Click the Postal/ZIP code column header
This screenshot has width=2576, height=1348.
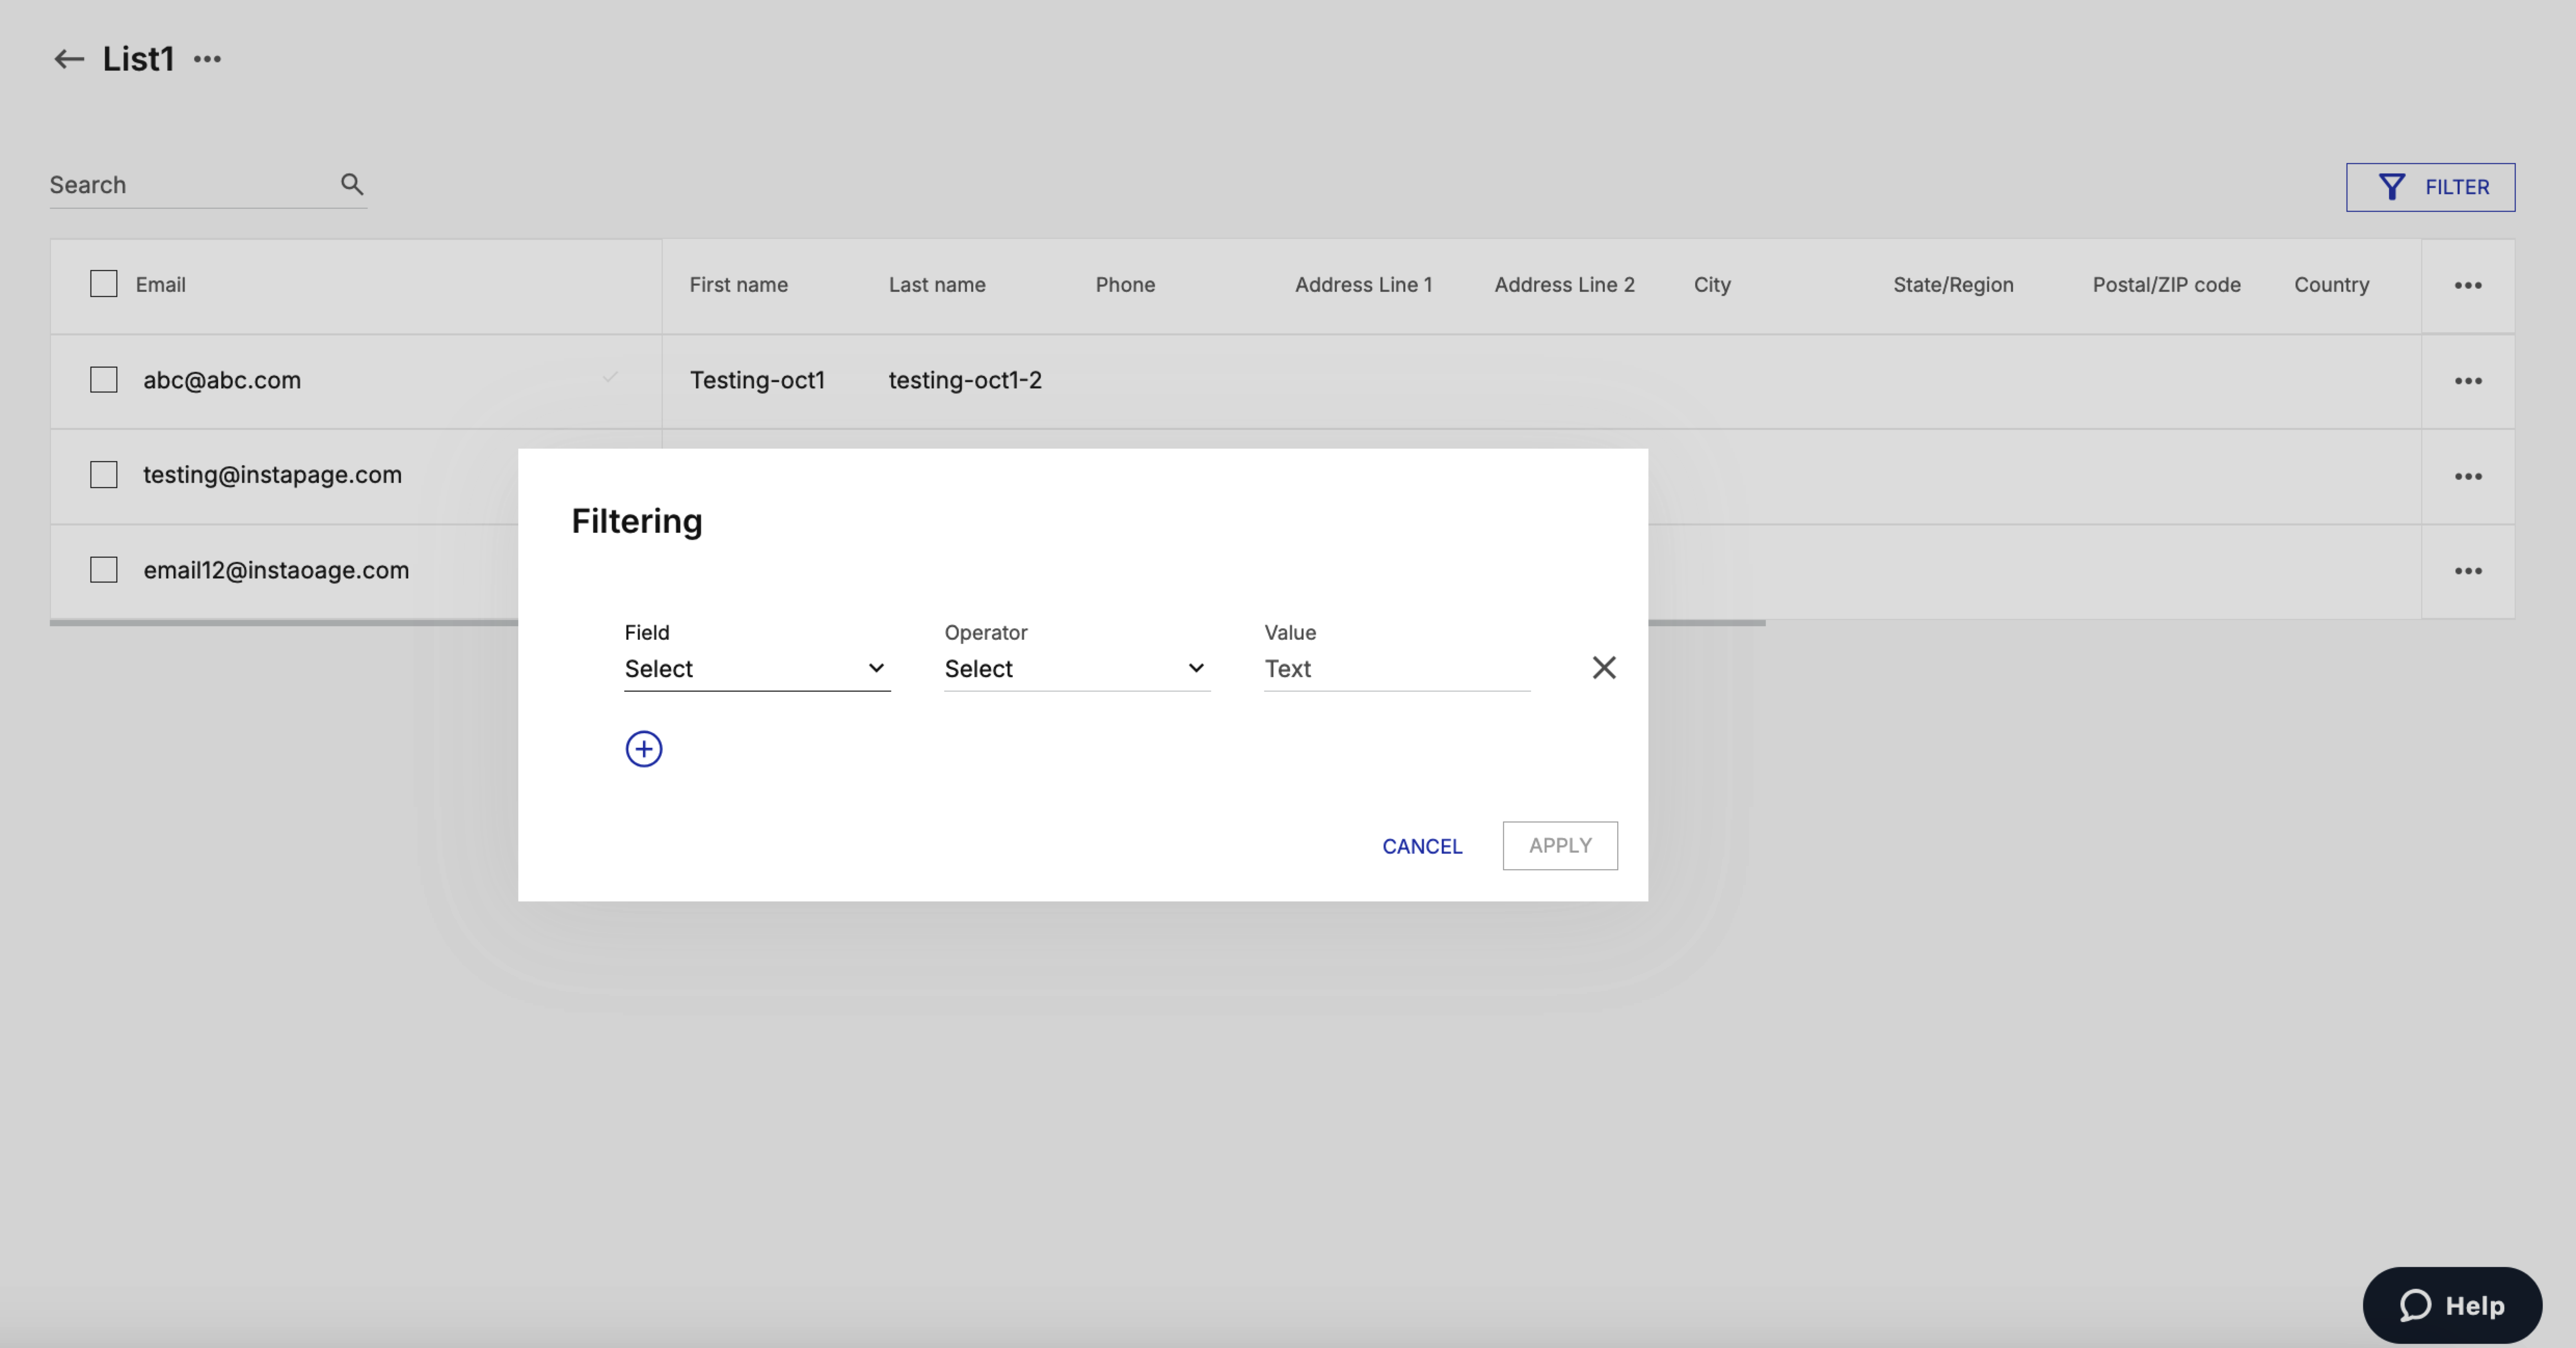pyautogui.click(x=2166, y=285)
